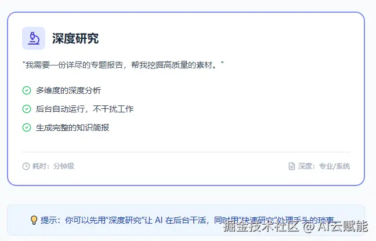Click the 耗时：分钟级 label
The height and width of the screenshot is (241, 376).
click(53, 166)
